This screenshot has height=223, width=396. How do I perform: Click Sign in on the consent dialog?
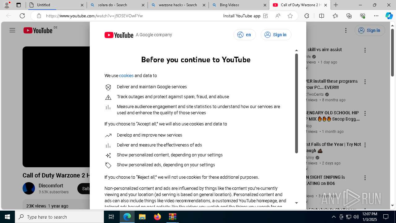click(x=276, y=35)
